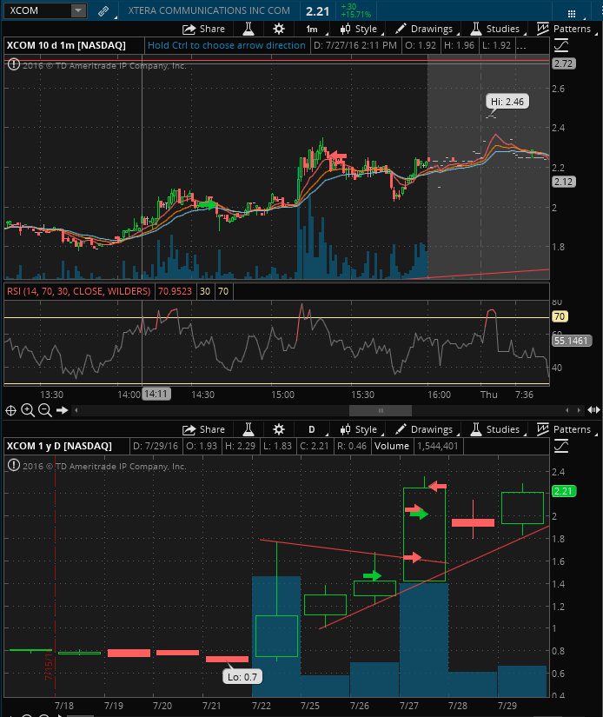Click the RSI 70 overbought axis label

point(560,316)
